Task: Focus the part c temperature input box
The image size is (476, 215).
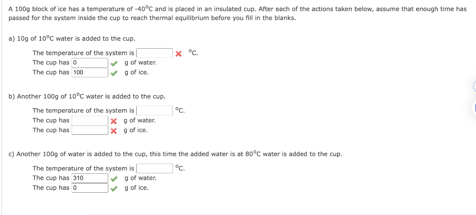Action: coord(154,168)
